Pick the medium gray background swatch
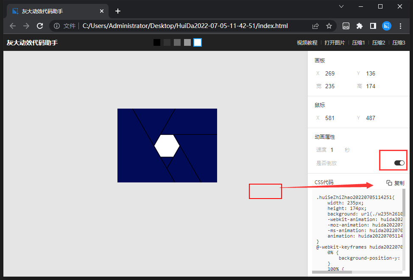The image size is (413, 280). click(x=177, y=42)
